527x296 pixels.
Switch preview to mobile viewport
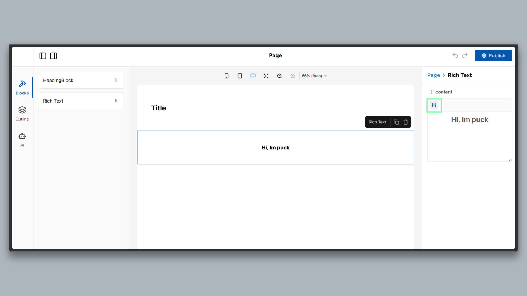(226, 76)
